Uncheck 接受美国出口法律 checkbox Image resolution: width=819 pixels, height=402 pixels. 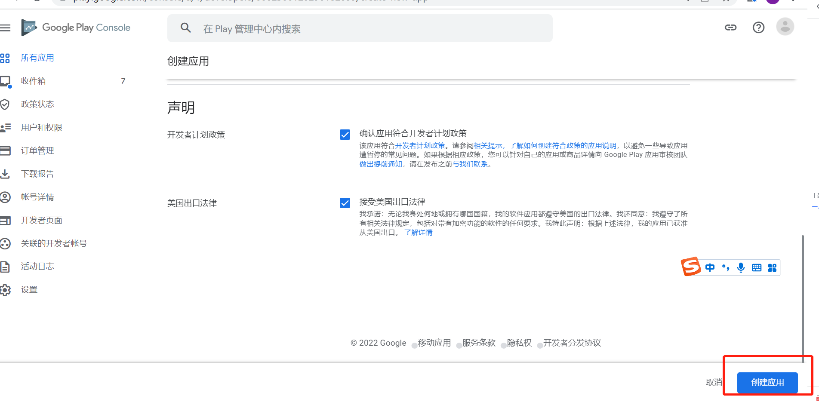[x=345, y=203]
